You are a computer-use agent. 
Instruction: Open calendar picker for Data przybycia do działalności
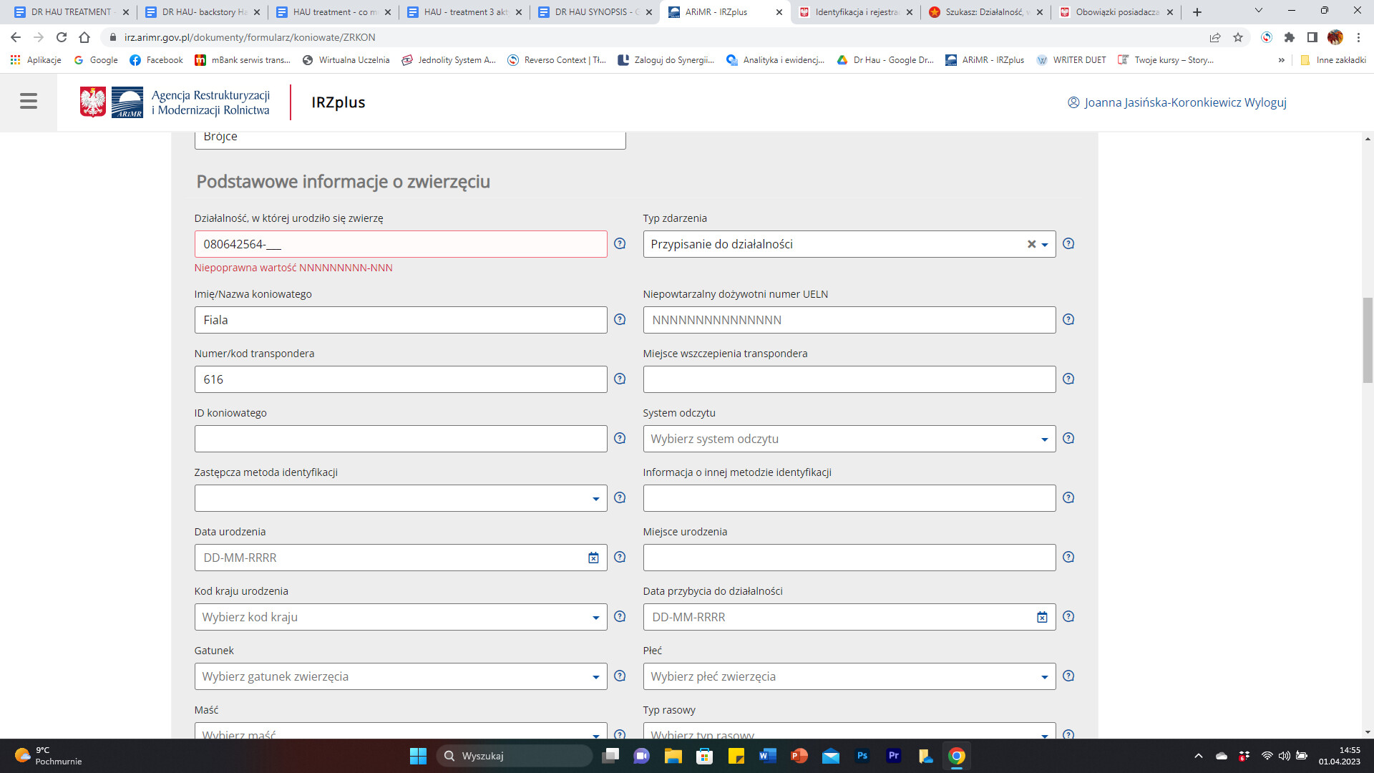point(1042,617)
